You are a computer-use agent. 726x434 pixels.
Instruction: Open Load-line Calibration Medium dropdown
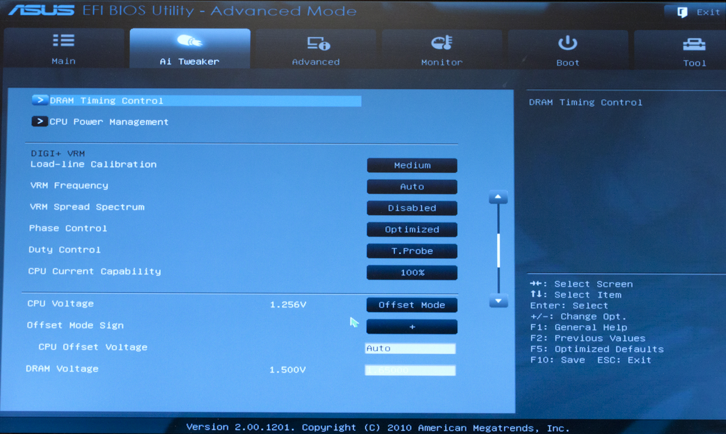(x=412, y=165)
